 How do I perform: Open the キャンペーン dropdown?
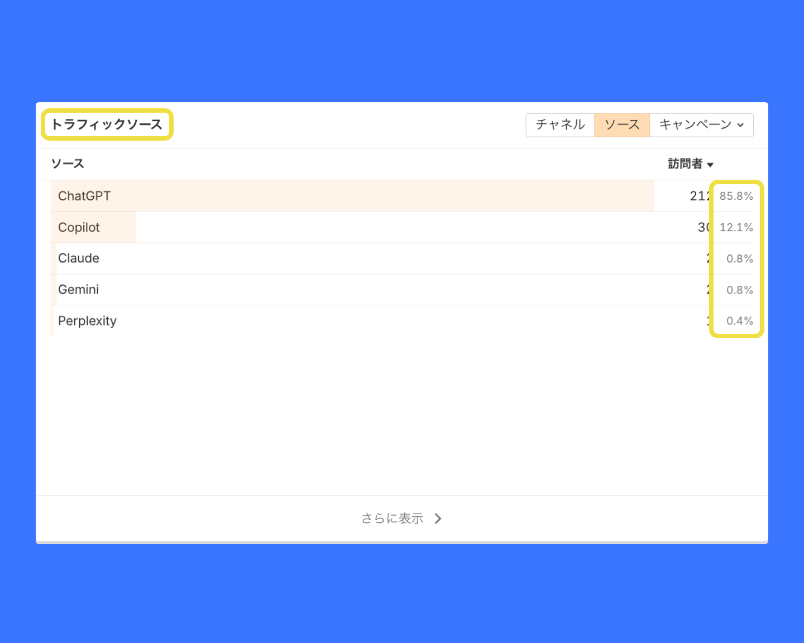point(696,124)
